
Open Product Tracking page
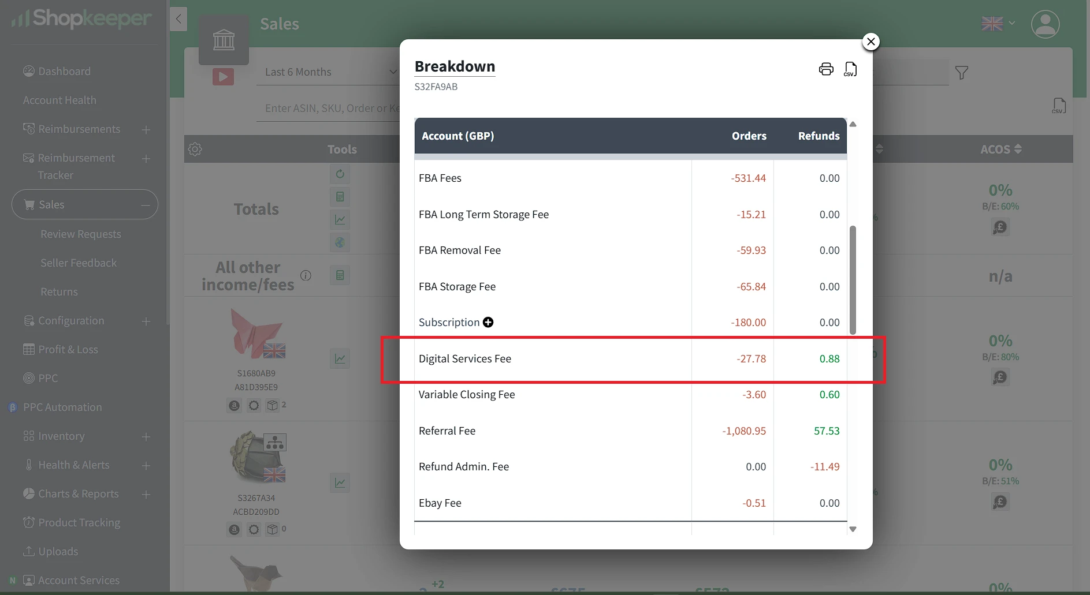[x=72, y=523]
